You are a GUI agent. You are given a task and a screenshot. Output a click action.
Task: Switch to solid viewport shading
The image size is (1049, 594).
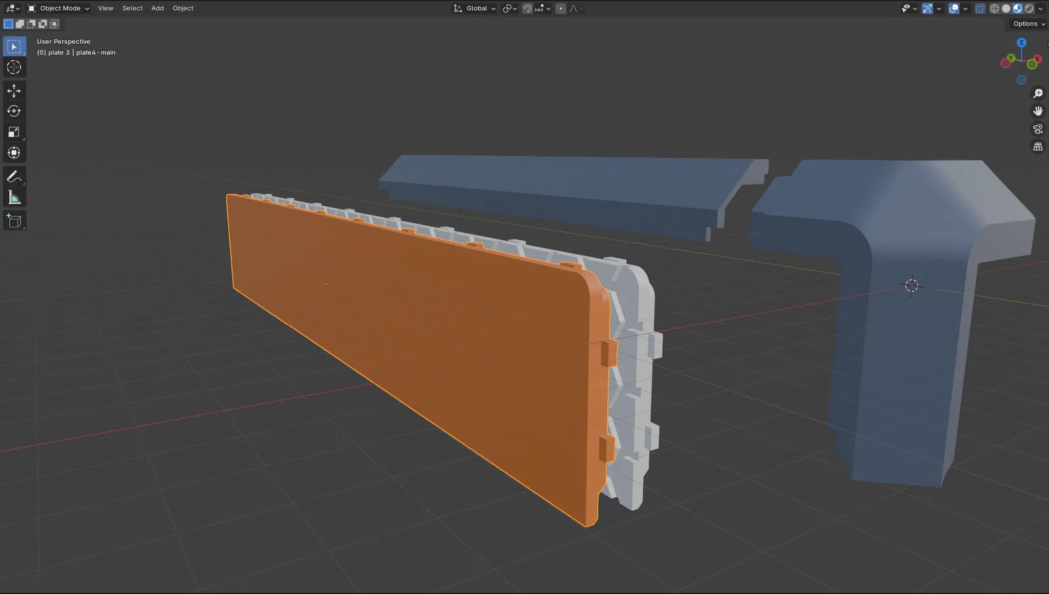coord(1006,9)
